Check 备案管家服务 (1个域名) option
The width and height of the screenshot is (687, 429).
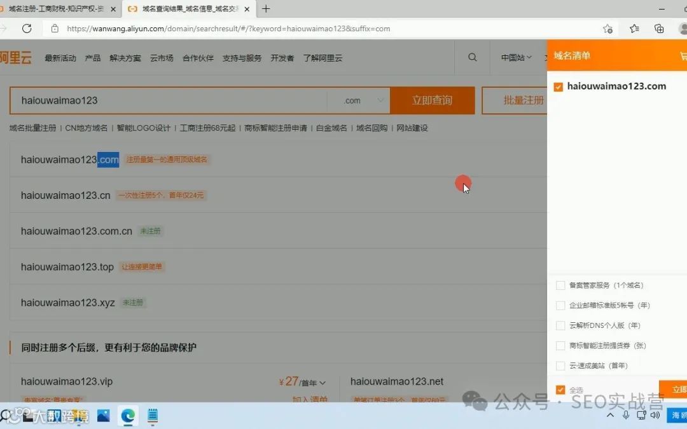click(x=560, y=285)
